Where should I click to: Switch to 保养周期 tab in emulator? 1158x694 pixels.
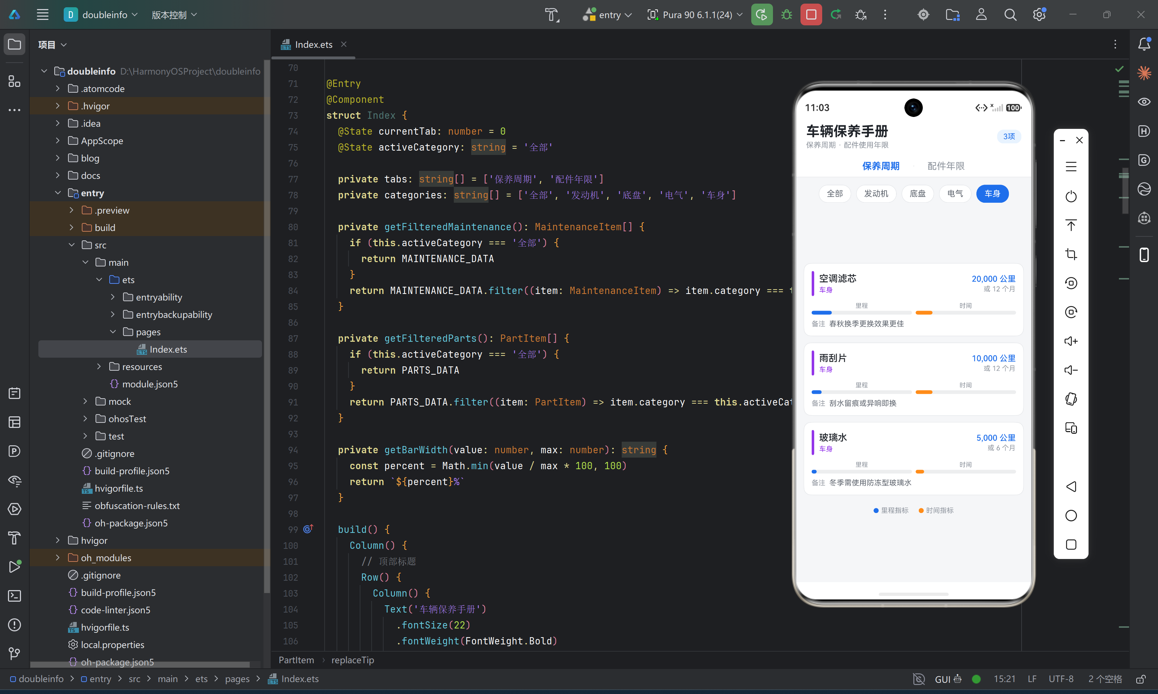pyautogui.click(x=880, y=166)
